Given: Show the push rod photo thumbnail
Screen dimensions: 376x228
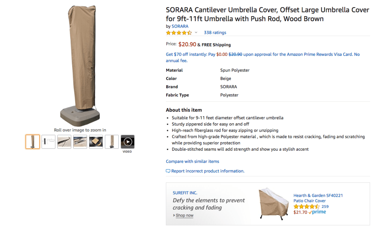Looking at the screenshot, I should click(x=80, y=142).
